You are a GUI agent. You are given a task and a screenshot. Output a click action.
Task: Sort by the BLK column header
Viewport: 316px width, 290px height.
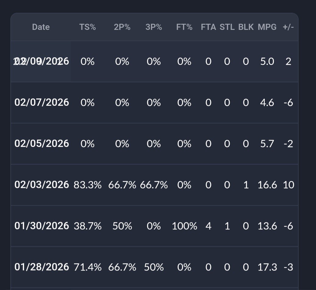(x=246, y=27)
